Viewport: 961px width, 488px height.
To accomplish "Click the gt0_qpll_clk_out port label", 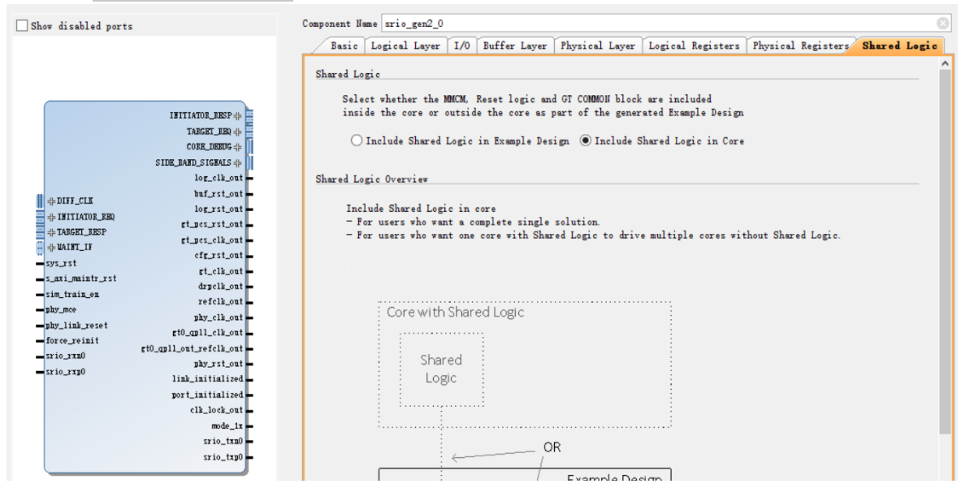I will coord(208,333).
